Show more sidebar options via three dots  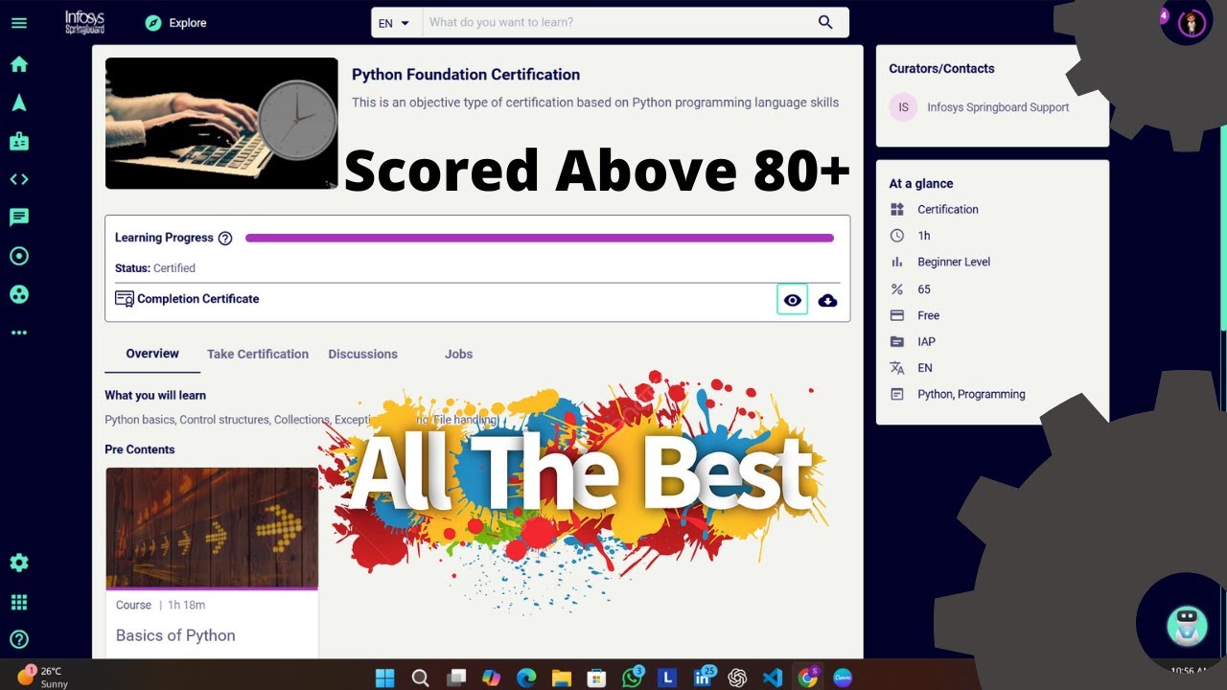[18, 333]
